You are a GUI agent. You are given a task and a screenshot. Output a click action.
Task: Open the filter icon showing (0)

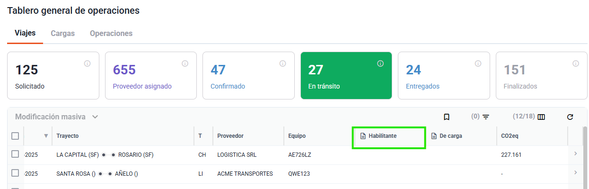[485, 117]
